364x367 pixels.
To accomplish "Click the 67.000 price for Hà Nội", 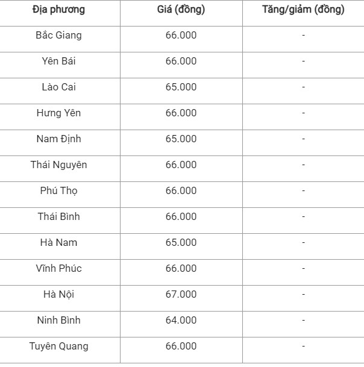I will pyautogui.click(x=181, y=295).
